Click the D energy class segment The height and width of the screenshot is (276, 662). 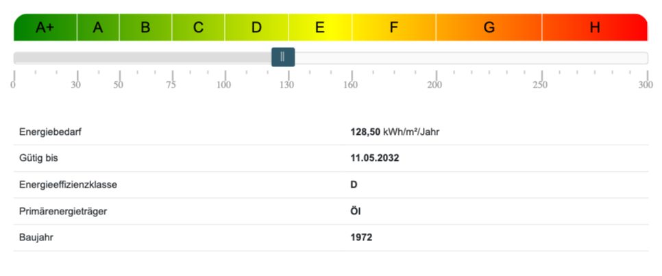tap(257, 27)
